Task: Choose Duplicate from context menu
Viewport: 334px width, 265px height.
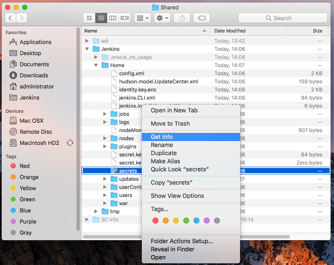Action: [191, 153]
